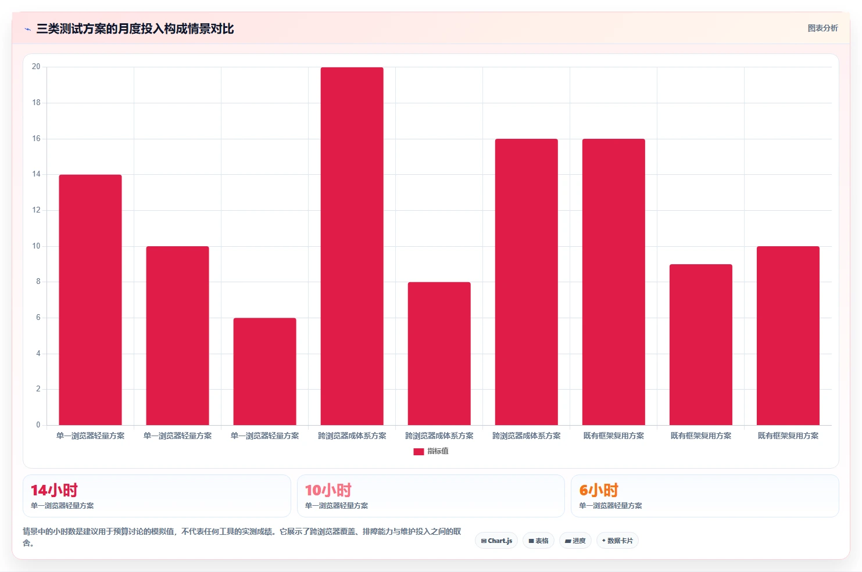Click the 既有框架复用方案 bar reaching 10

point(788,336)
